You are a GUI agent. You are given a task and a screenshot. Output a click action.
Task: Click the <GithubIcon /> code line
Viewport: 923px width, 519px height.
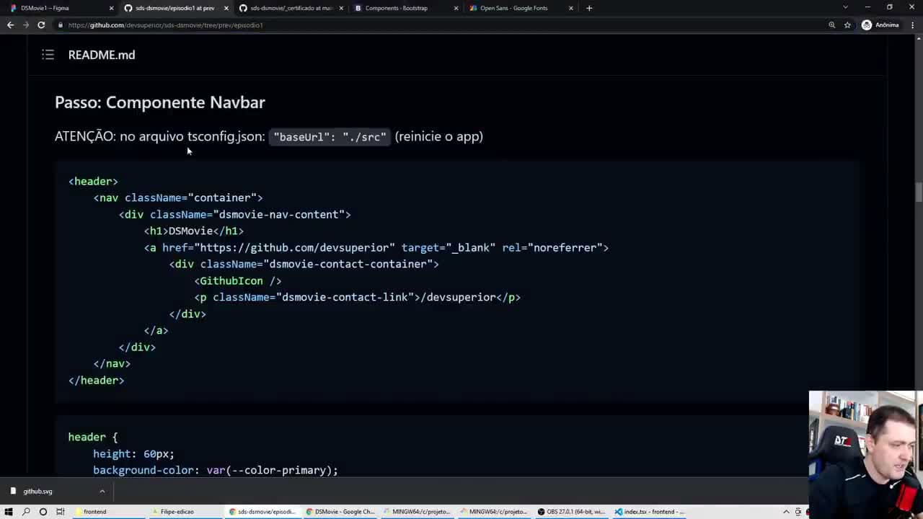coord(238,280)
